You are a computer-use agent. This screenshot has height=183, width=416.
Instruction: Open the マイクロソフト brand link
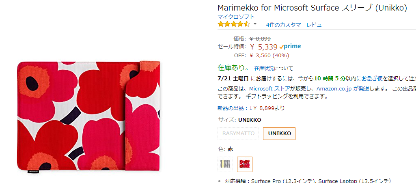pos(236,17)
